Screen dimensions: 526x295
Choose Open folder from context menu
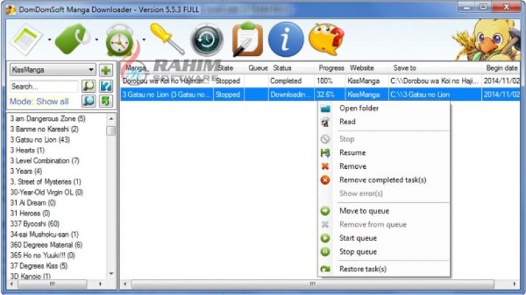point(359,108)
